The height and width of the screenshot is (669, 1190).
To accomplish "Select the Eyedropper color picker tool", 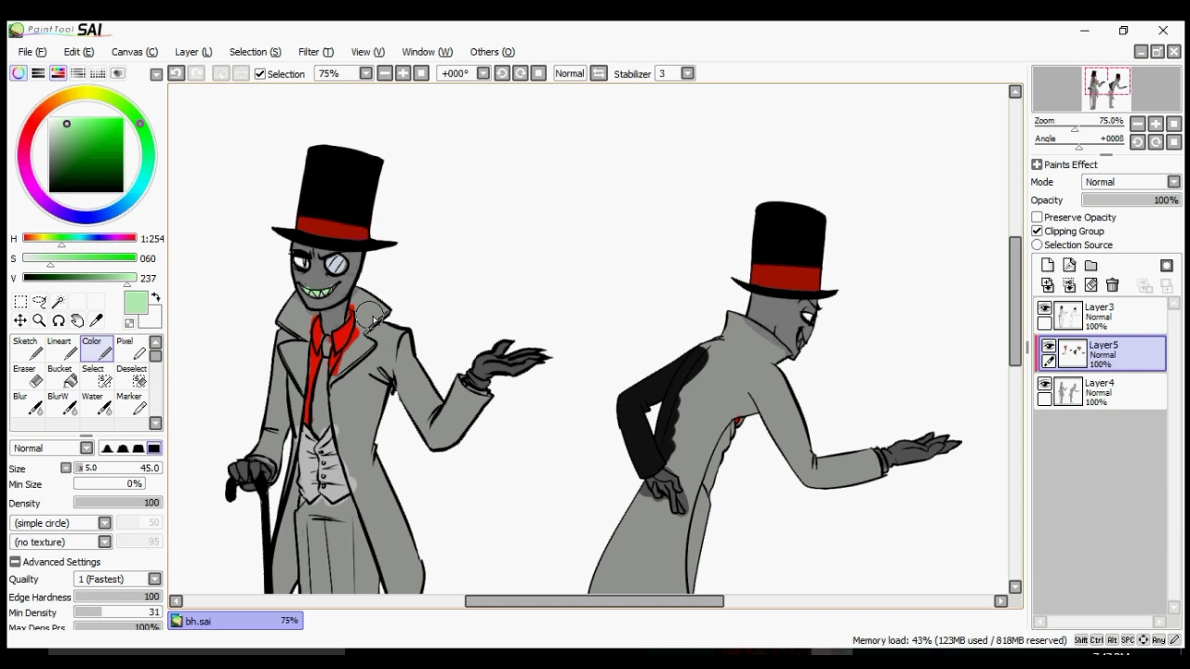I will point(96,321).
